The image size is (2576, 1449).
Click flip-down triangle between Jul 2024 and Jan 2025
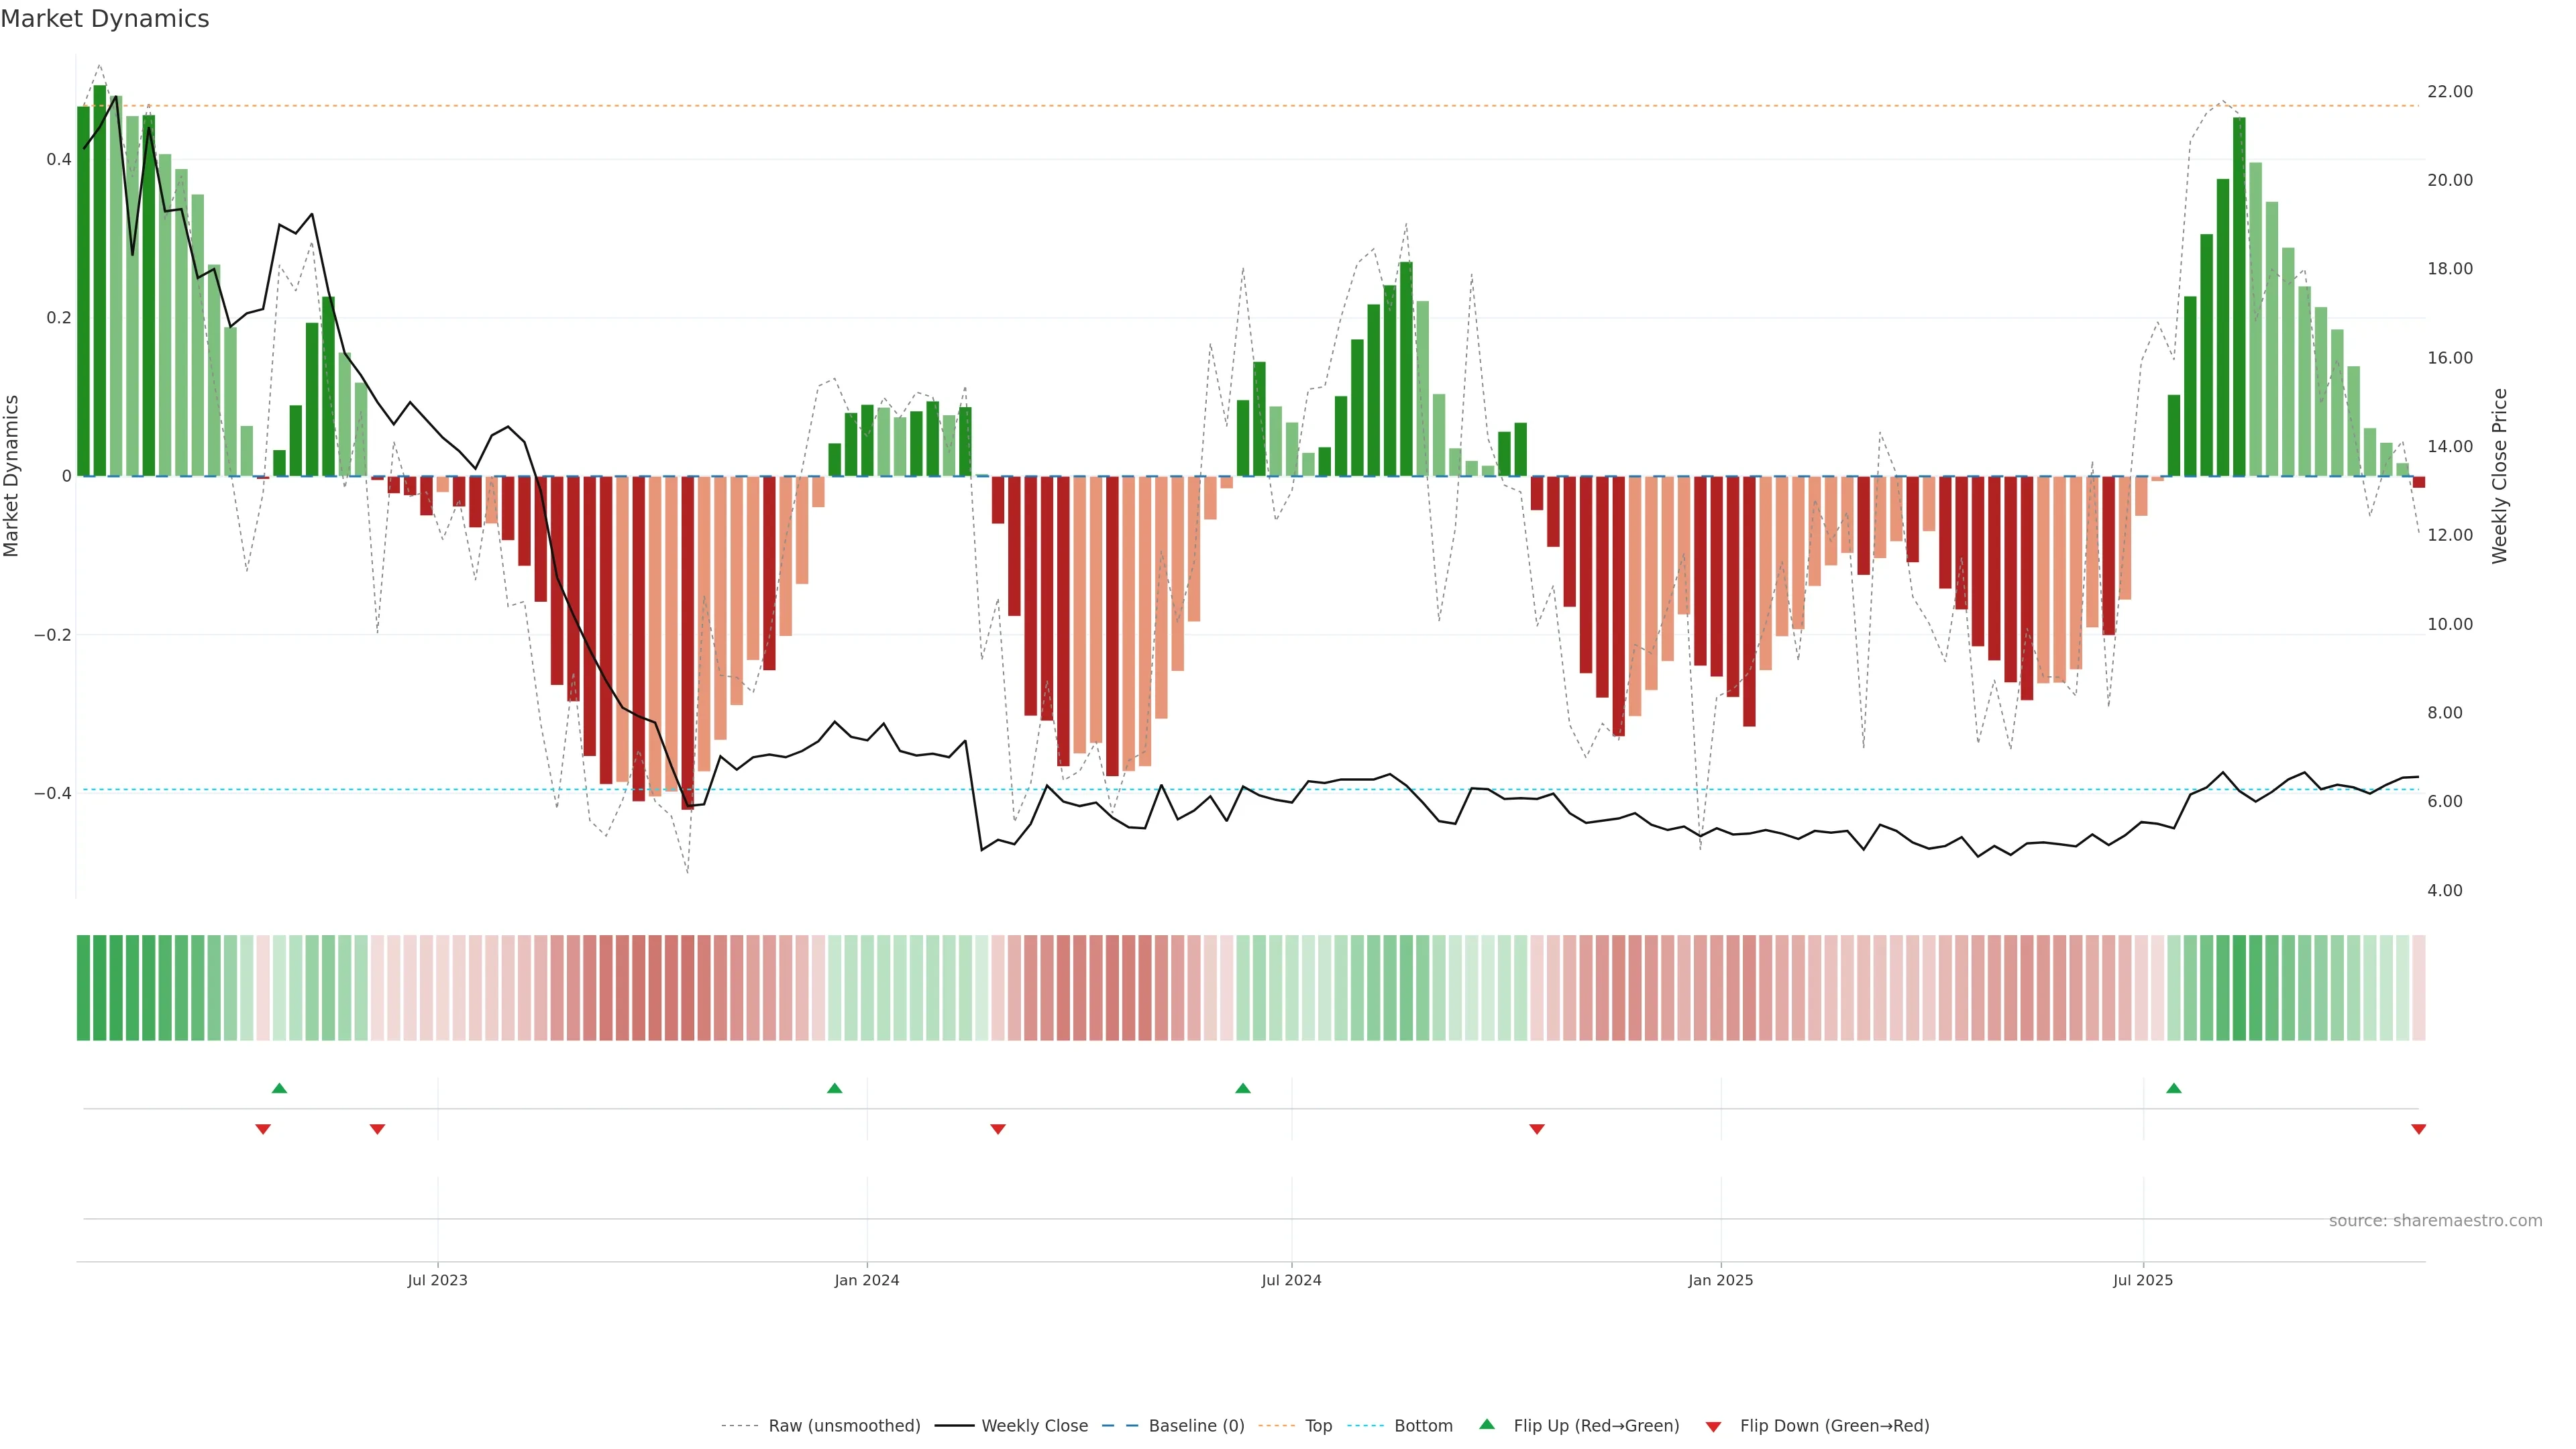[1537, 1129]
